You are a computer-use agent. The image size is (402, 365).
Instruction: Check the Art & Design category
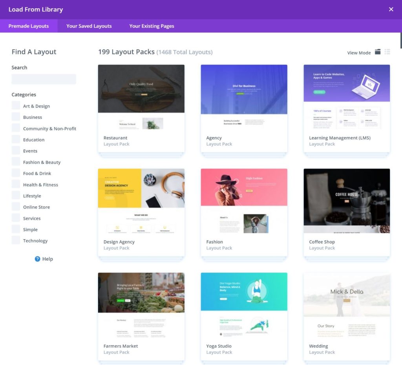point(16,105)
